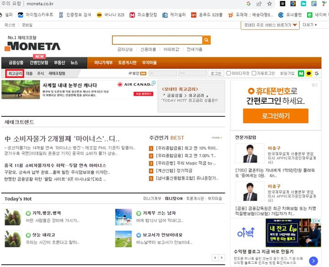Open the 케이셀러 bookmark
This screenshot has width=329, height=267.
[174, 15]
